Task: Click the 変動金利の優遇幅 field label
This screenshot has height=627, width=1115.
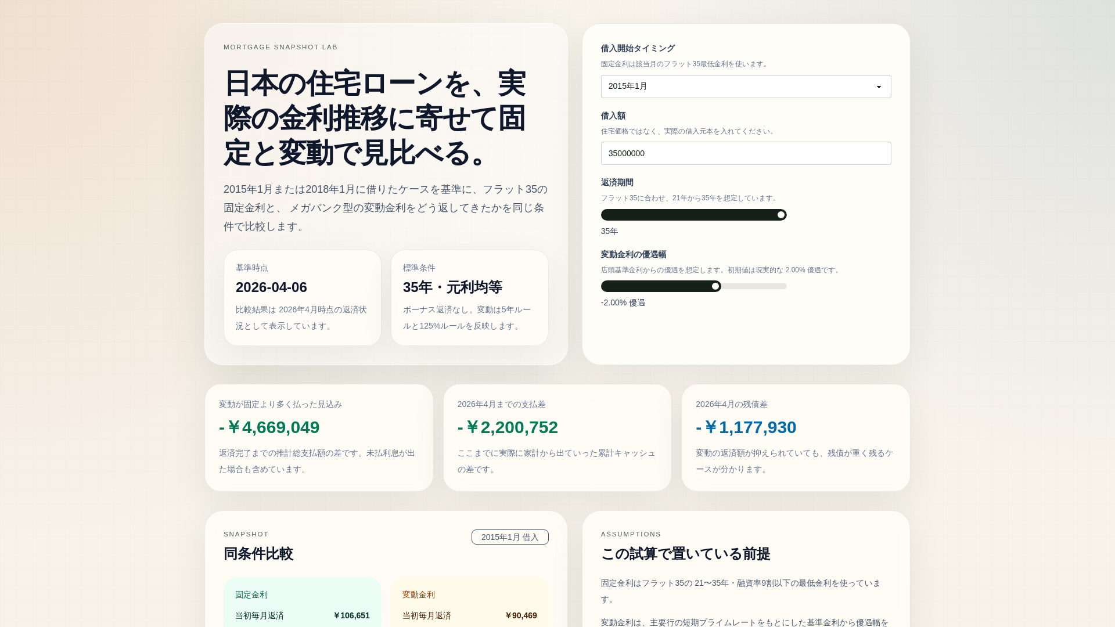Action: [x=634, y=254]
